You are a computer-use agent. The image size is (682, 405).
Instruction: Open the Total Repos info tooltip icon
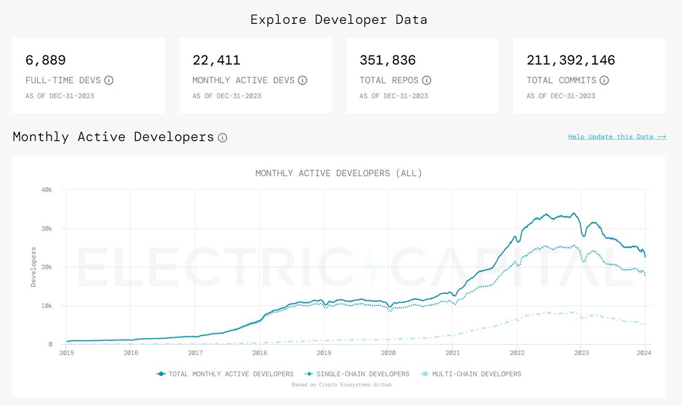pyautogui.click(x=426, y=81)
